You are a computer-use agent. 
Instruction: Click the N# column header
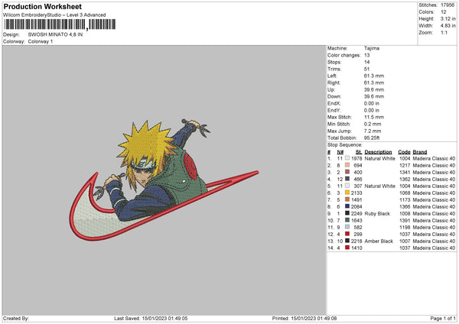coord(340,152)
